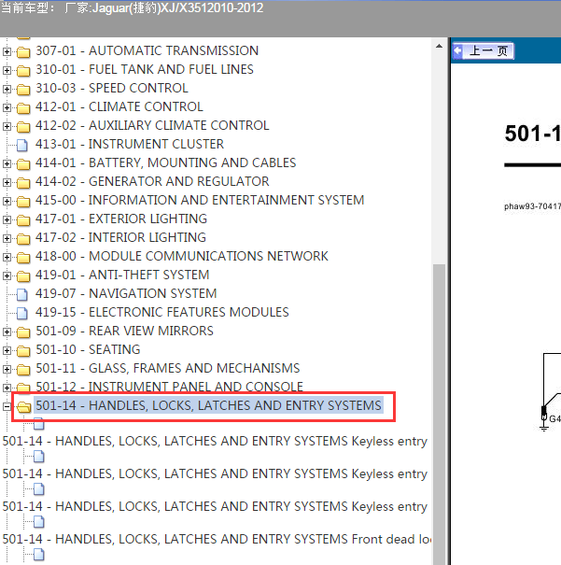Click the 307-01 Automatic Transmission folder icon
561x565 pixels.
click(x=23, y=52)
